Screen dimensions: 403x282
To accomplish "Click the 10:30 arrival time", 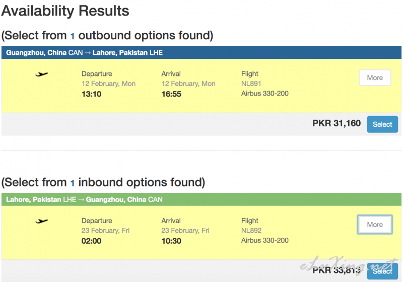I will (171, 241).
